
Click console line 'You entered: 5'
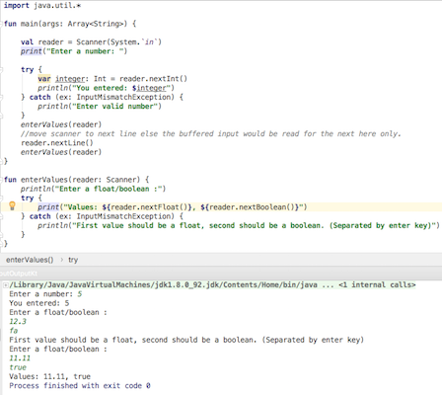39,303
